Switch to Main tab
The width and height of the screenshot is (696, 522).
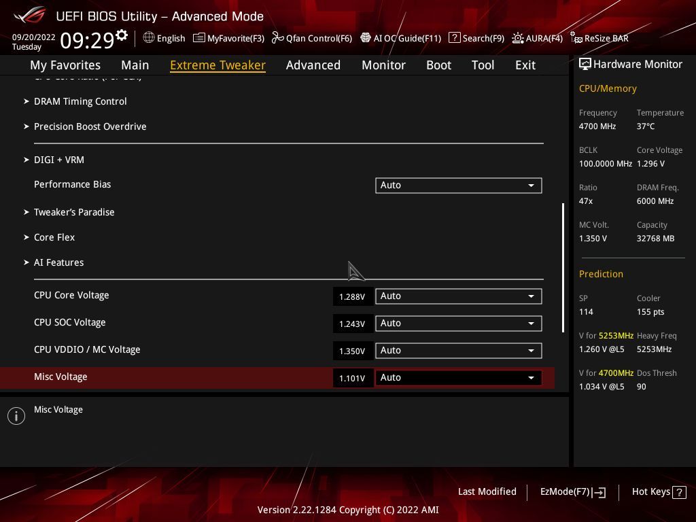pos(135,65)
